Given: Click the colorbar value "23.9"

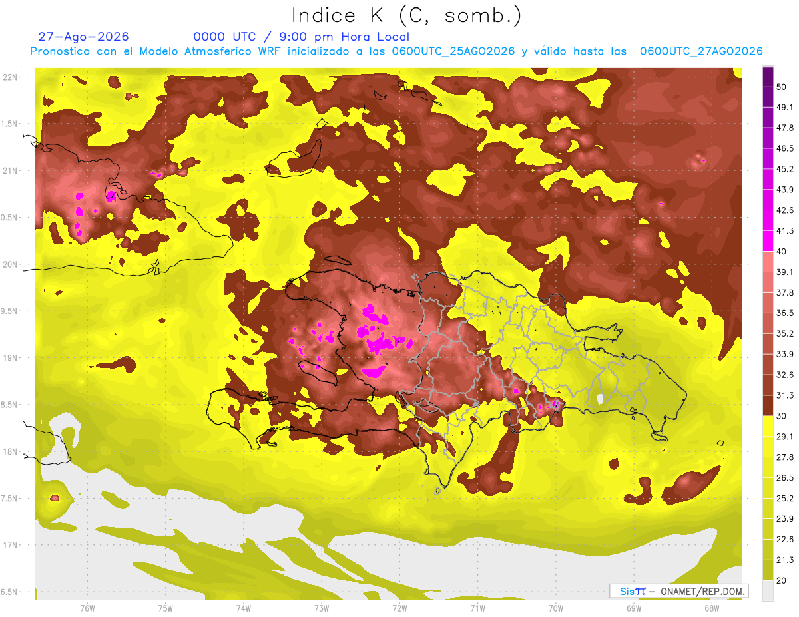Looking at the screenshot, I should [784, 519].
